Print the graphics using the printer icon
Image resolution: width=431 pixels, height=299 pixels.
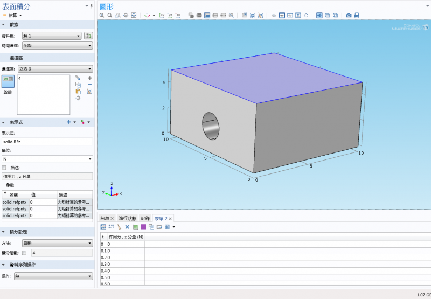(x=357, y=15)
